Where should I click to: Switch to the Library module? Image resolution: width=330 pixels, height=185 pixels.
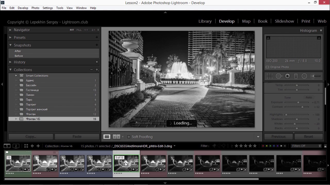(x=205, y=21)
